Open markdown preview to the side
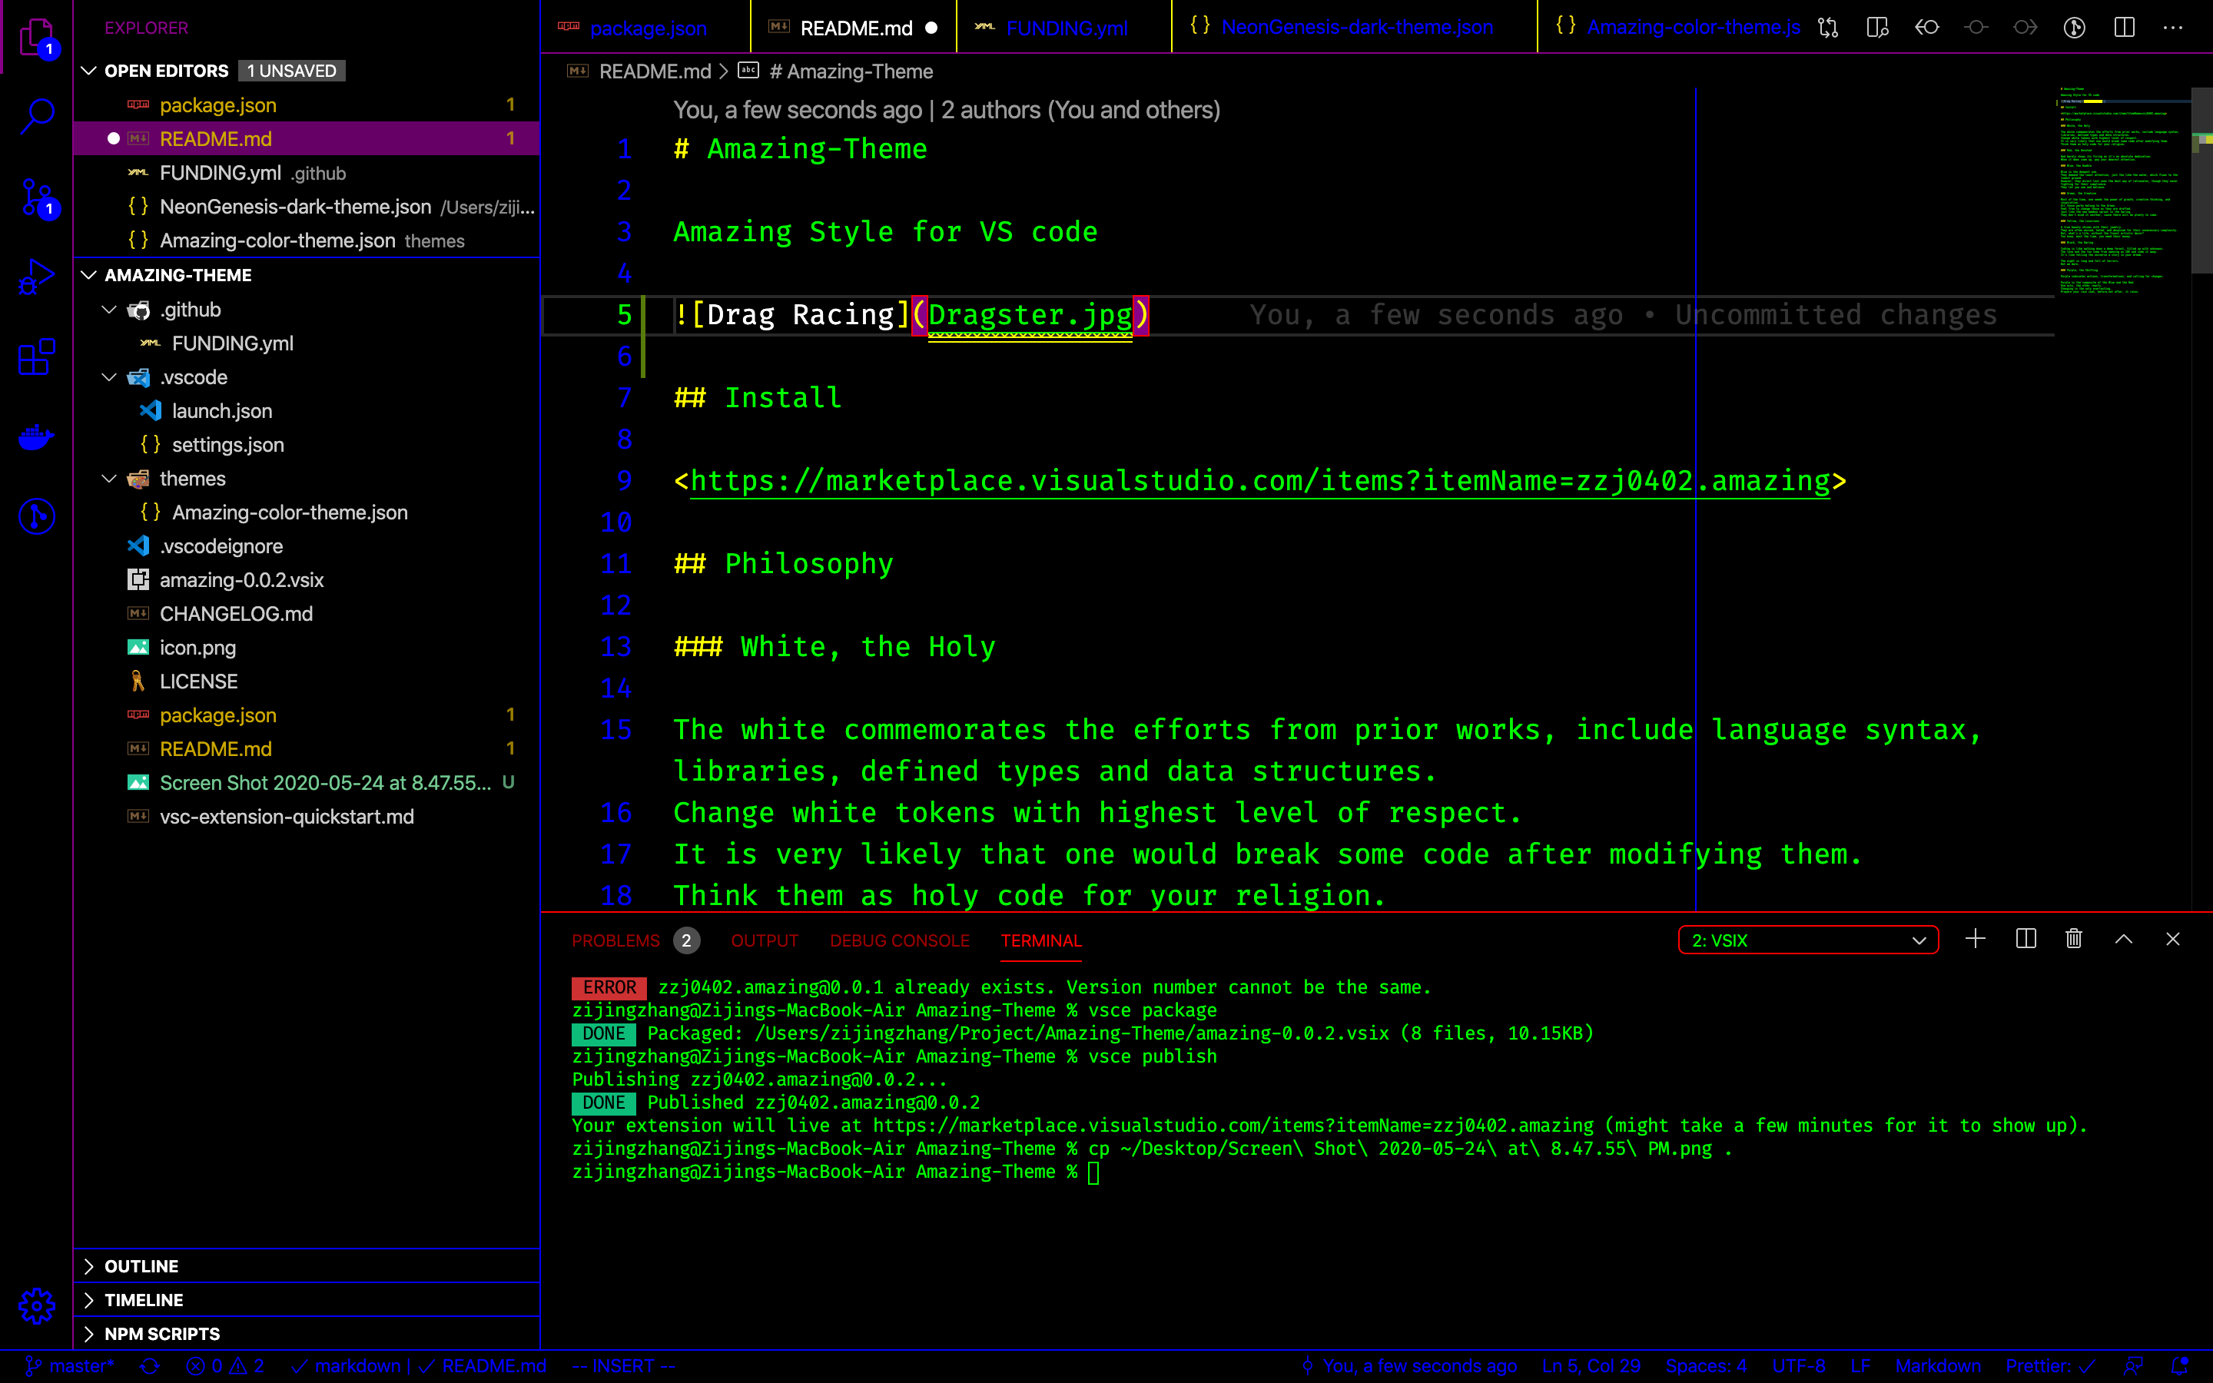The width and height of the screenshot is (2213, 1383). [x=1877, y=28]
